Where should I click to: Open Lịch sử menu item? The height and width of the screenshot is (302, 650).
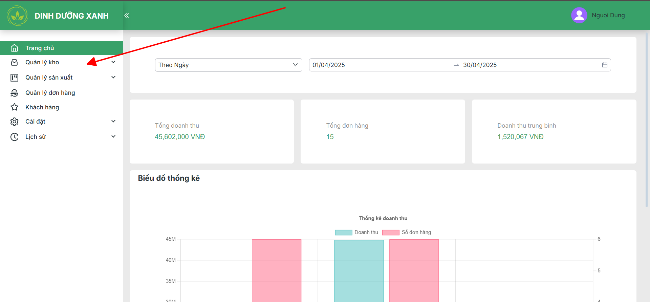pyautogui.click(x=61, y=137)
